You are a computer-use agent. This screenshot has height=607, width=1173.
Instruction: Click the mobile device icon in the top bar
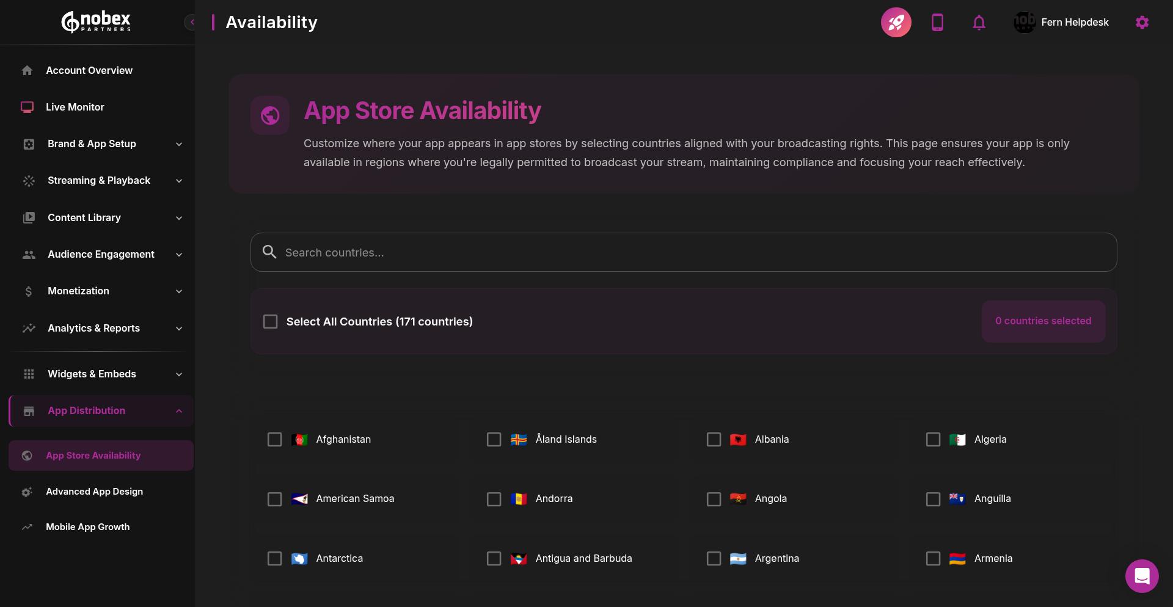pyautogui.click(x=938, y=22)
